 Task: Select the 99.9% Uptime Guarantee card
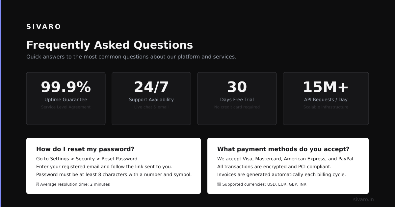point(66,99)
